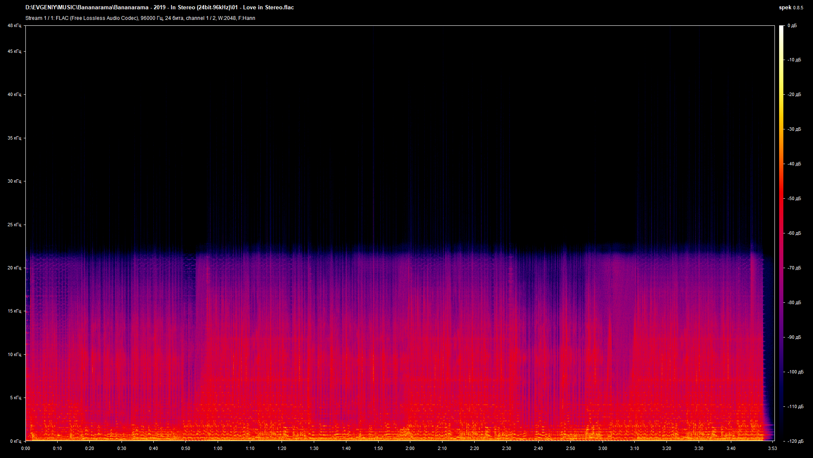Select the -120 дБ mark on the legend
The image size is (813, 458).
796,442
